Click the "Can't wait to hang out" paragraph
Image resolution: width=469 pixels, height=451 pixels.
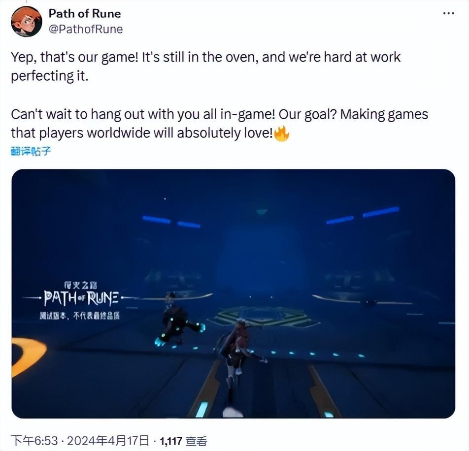coord(220,124)
